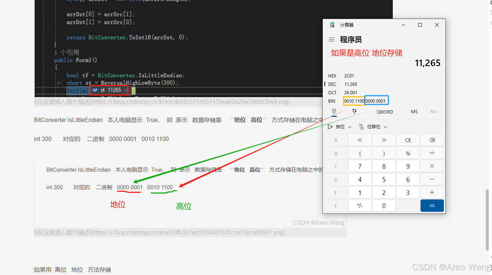
Task: Maximize the Calculator window
Action: tap(420, 25)
